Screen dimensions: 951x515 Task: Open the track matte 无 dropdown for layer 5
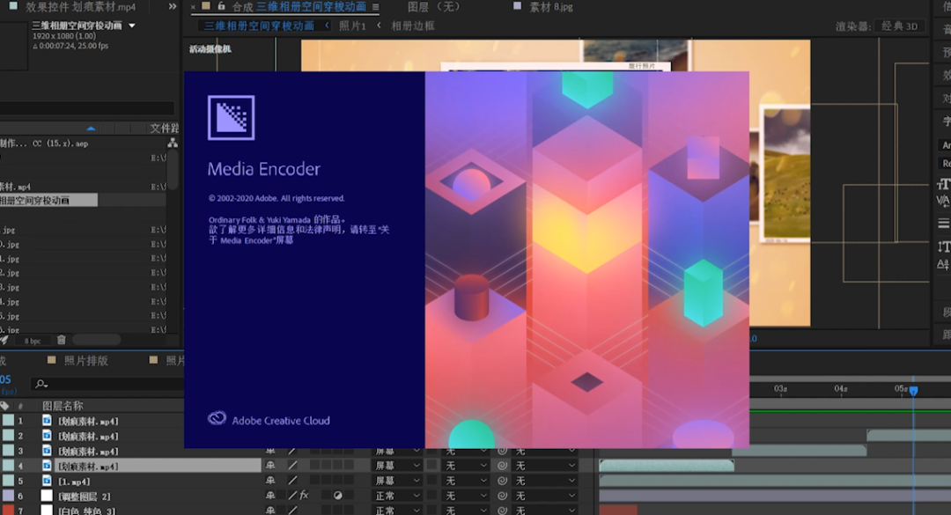click(467, 481)
